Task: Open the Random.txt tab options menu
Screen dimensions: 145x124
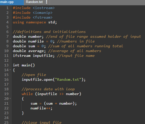Action: pyautogui.click(x=46, y=2)
